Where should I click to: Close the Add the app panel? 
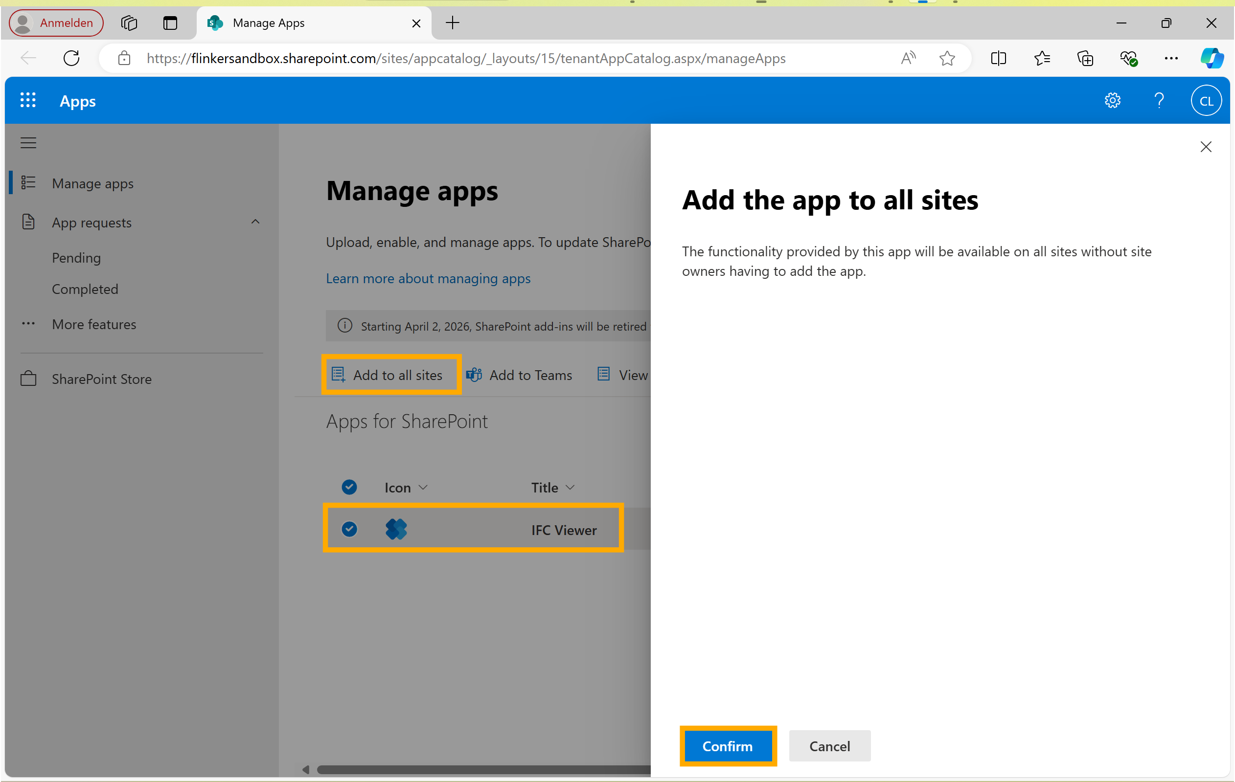pos(1206,147)
